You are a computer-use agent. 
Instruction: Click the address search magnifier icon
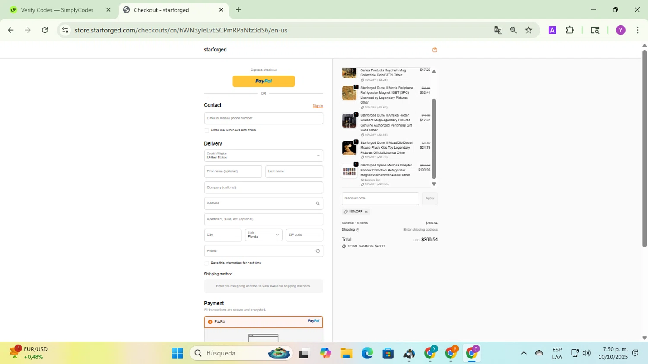[318, 203]
